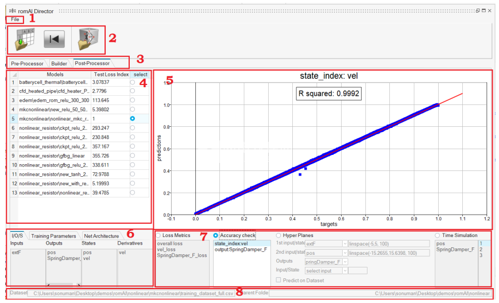This screenshot has height=303, width=499.
Task: Enable the Predict on Dataset checkbox
Action: point(278,280)
